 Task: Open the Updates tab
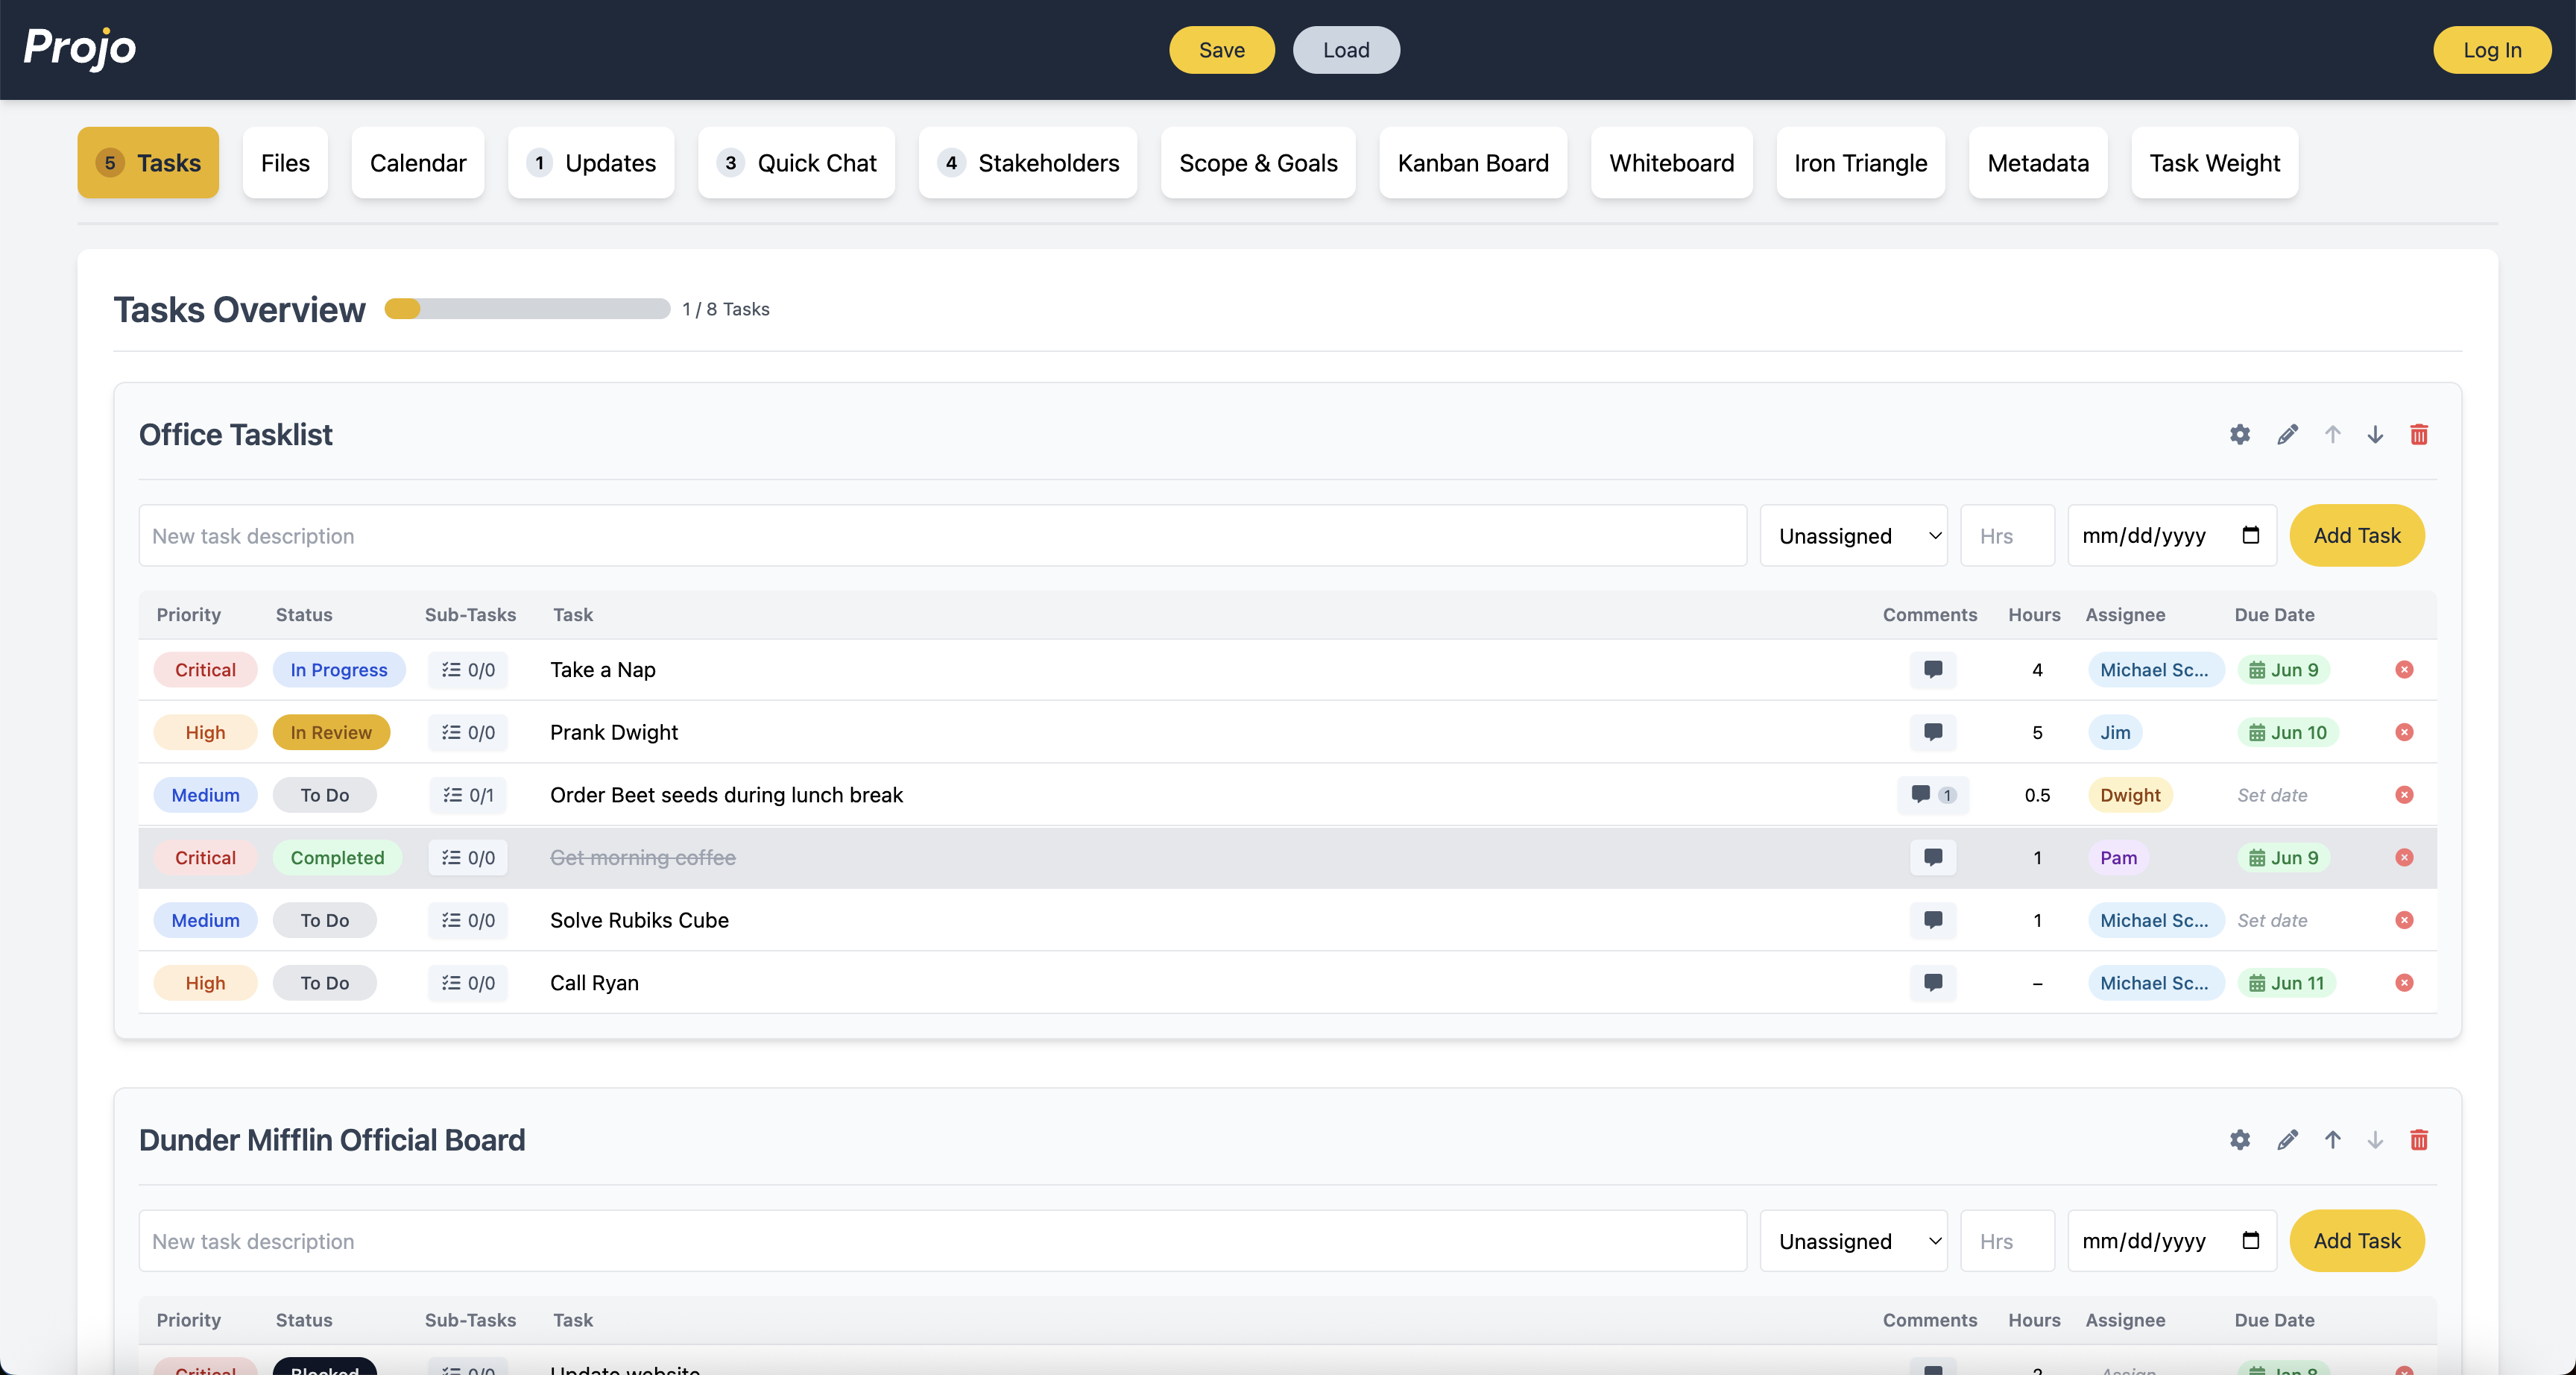591,162
